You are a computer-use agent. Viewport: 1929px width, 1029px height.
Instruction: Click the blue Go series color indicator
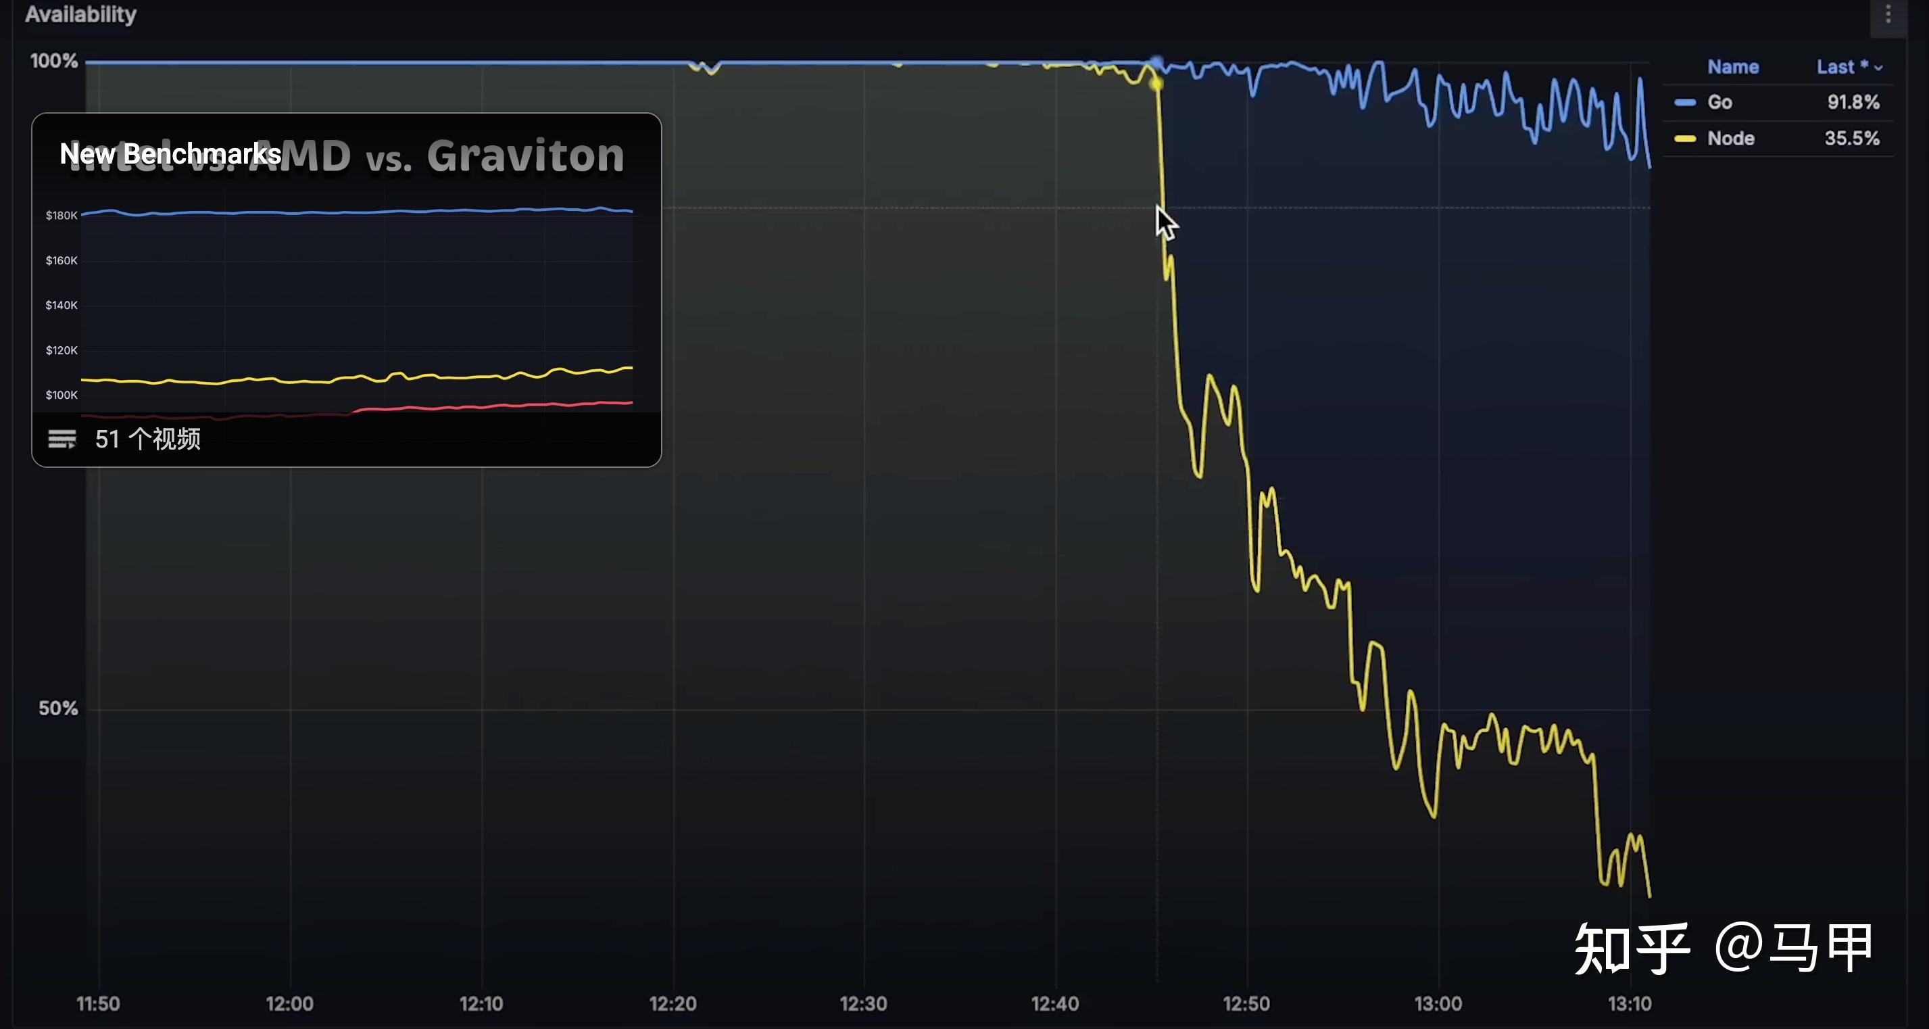click(1685, 103)
